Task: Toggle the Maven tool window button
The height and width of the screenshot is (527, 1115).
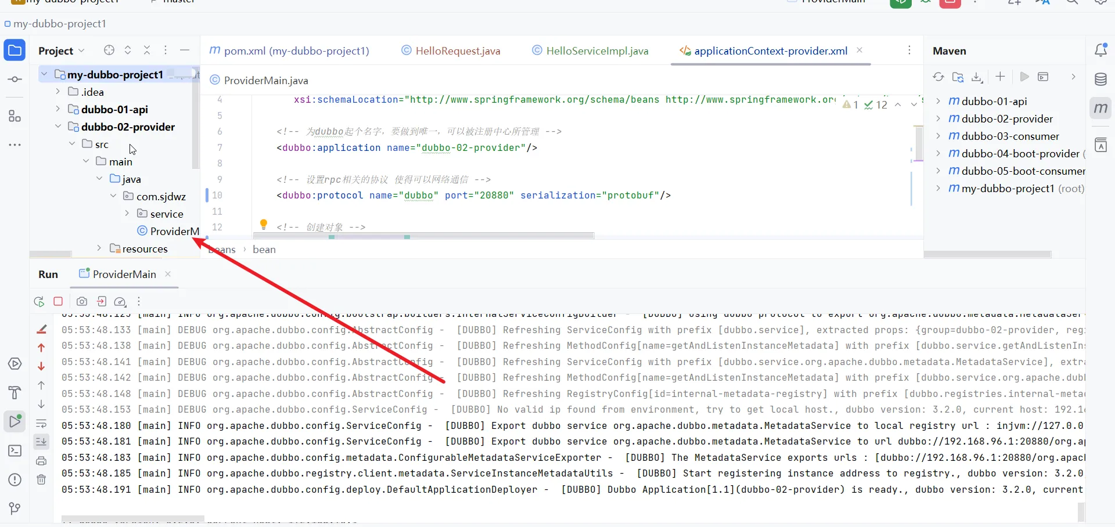Action: [1100, 108]
